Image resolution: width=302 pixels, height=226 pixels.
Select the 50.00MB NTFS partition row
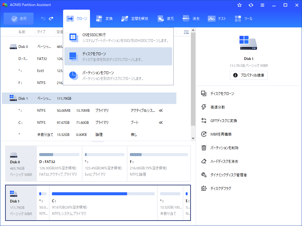click(89, 111)
